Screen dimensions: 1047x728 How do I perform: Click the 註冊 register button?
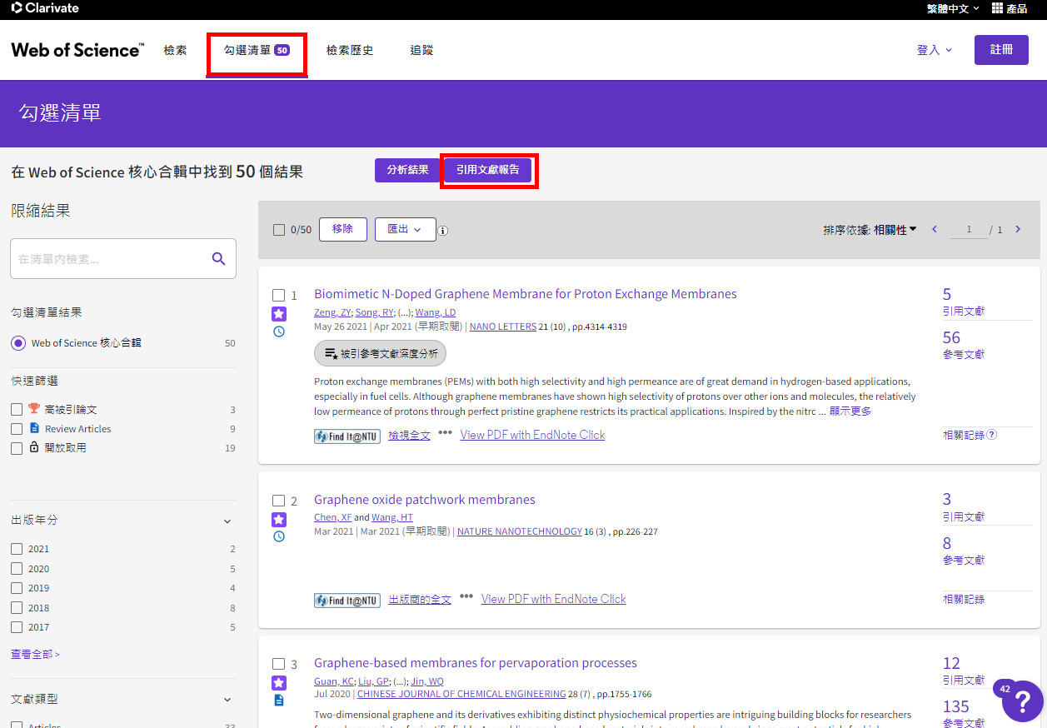coord(1002,50)
